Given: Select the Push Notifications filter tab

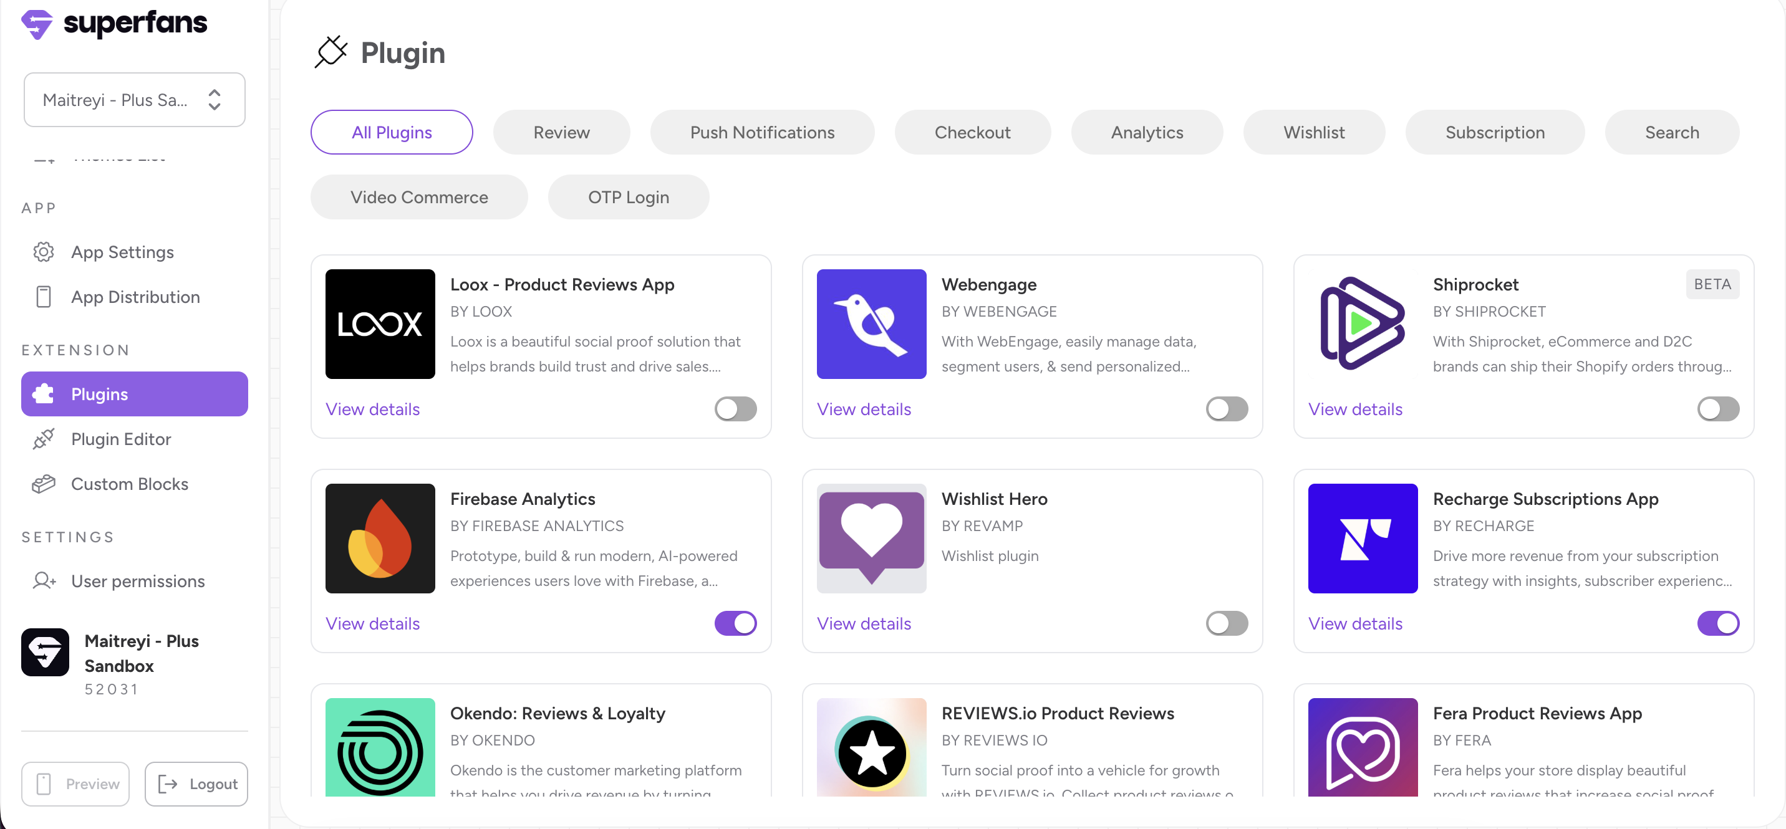Looking at the screenshot, I should (762, 132).
